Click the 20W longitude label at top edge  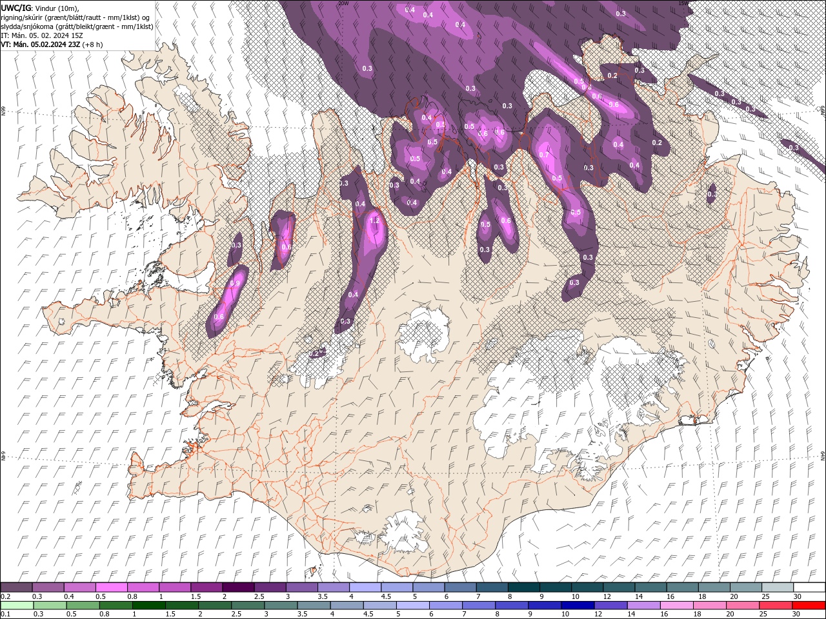tap(343, 3)
